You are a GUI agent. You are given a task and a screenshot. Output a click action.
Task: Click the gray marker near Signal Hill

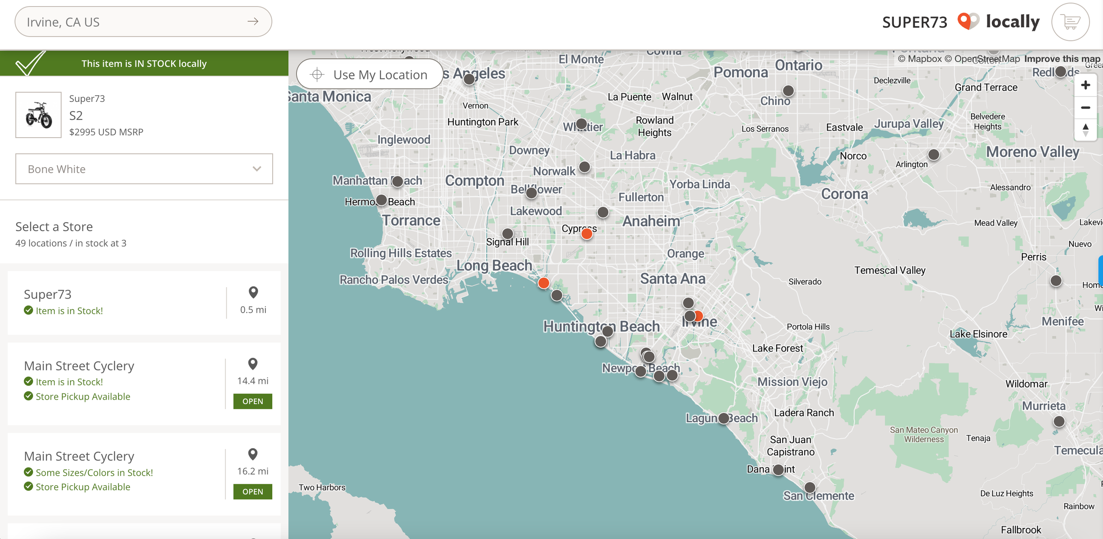[508, 233]
